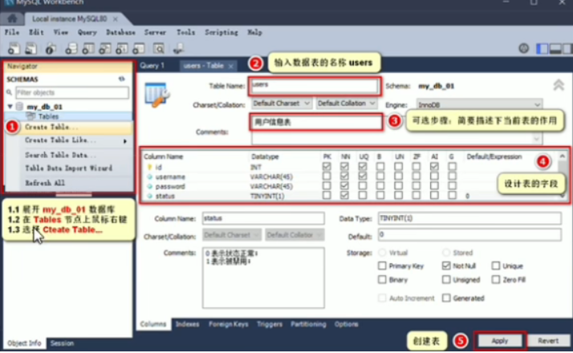The image size is (573, 353).
Task: Switch to the Foreign Keys tab
Action: click(x=229, y=324)
